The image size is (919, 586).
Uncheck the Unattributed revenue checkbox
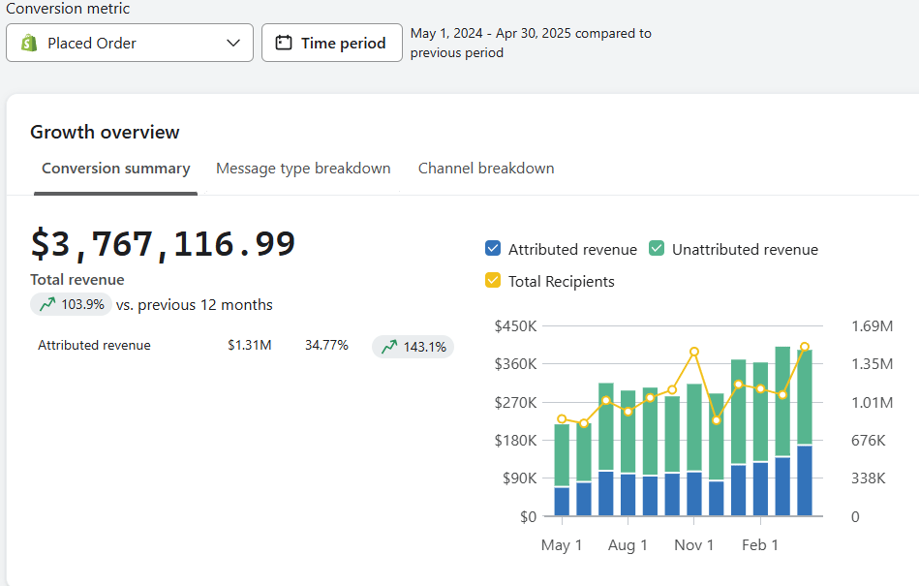(x=657, y=249)
